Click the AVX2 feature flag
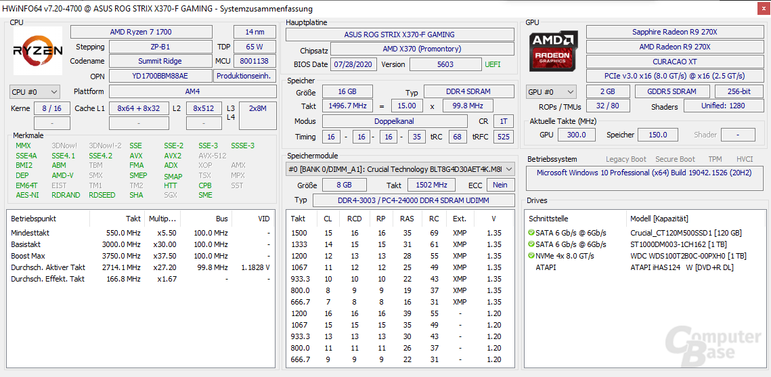Screen dimensions: 771x377 coord(173,156)
